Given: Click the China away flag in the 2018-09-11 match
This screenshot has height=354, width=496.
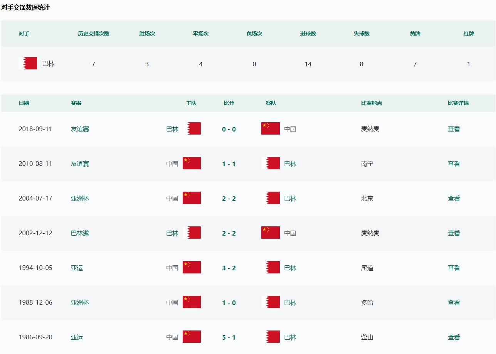Looking at the screenshot, I should (270, 128).
